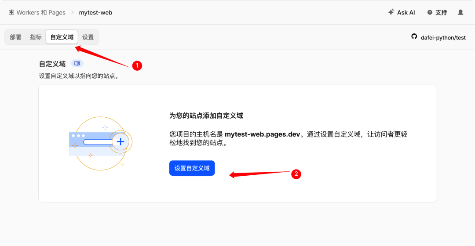Open the documentation book icon beside 自定义域

tap(77, 64)
